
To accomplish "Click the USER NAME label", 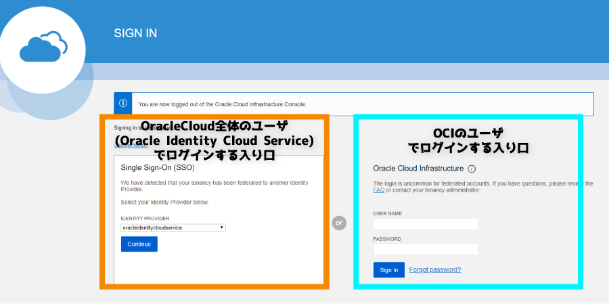I will tap(388, 214).
